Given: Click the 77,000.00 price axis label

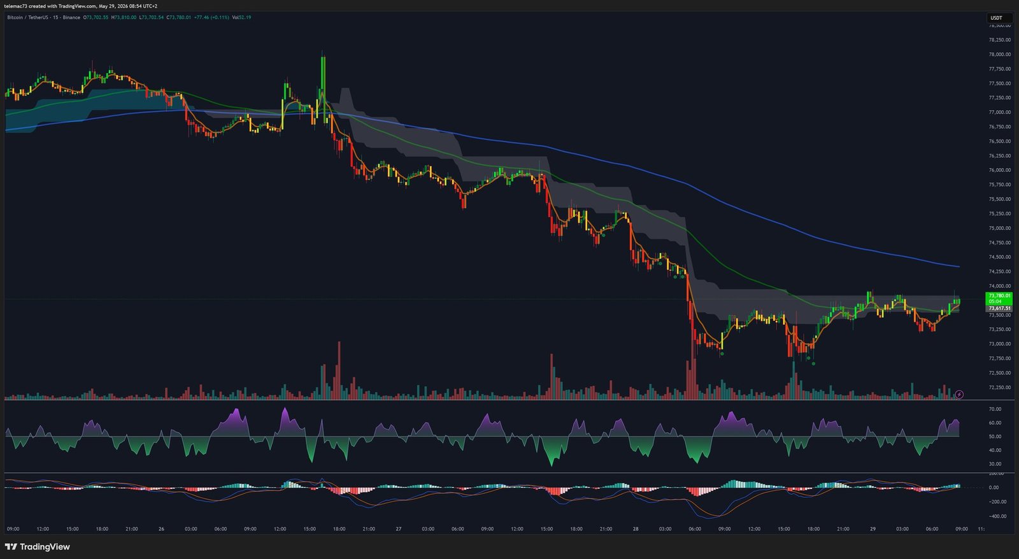Looking at the screenshot, I should click(999, 112).
